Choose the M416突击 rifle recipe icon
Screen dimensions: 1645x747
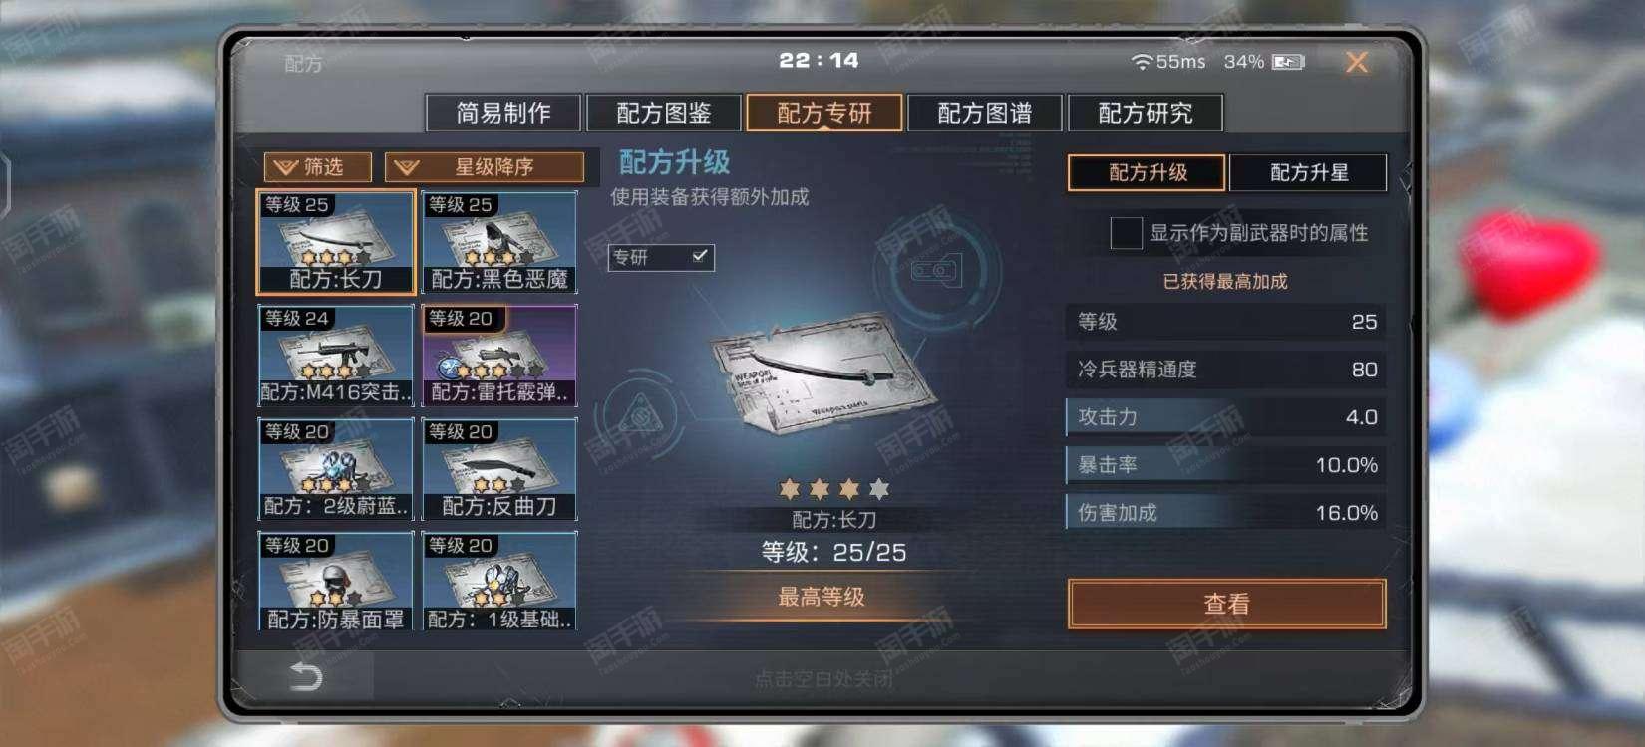pos(336,356)
